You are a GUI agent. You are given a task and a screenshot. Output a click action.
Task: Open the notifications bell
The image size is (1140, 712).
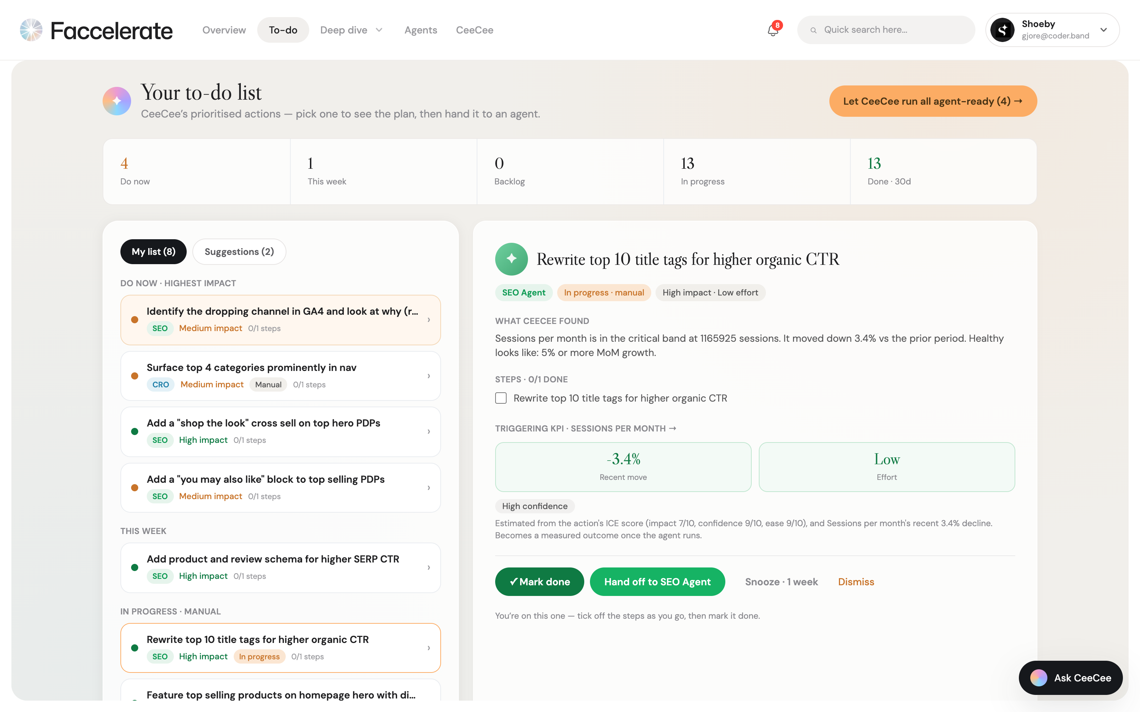coord(773,30)
